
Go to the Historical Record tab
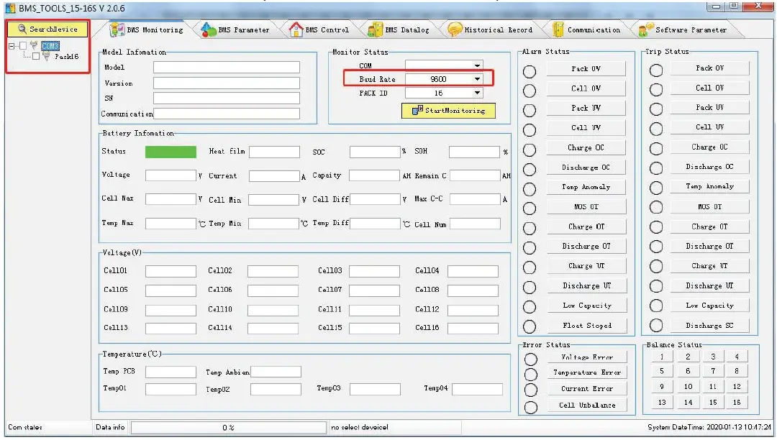point(491,29)
